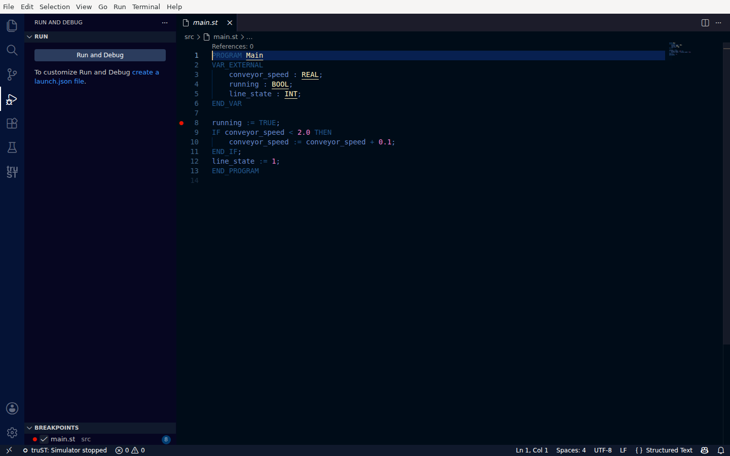Click the References: 0 code lens
Image resolution: width=730 pixels, height=456 pixels.
(x=233, y=46)
